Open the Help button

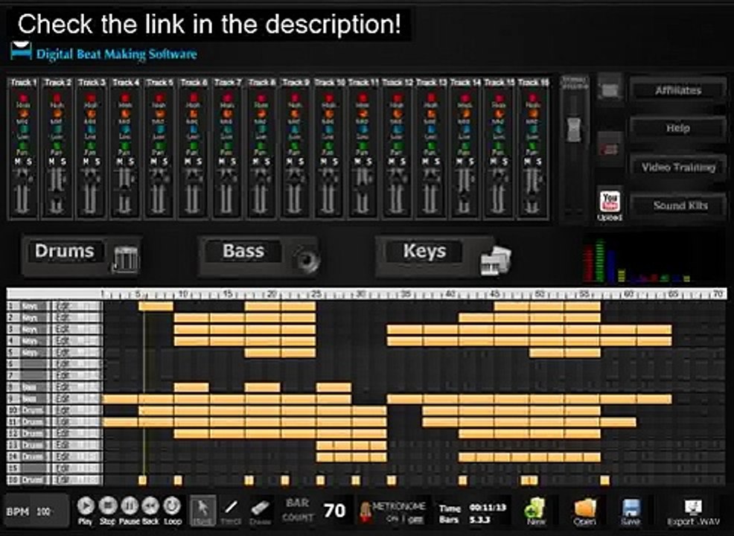tap(678, 128)
